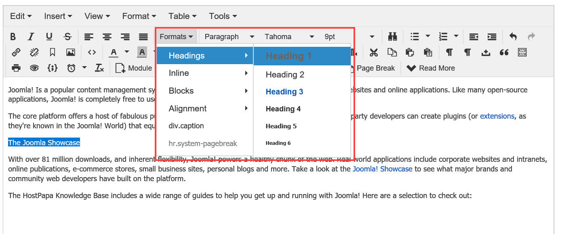Clear formatting with the Tx icon

click(99, 68)
